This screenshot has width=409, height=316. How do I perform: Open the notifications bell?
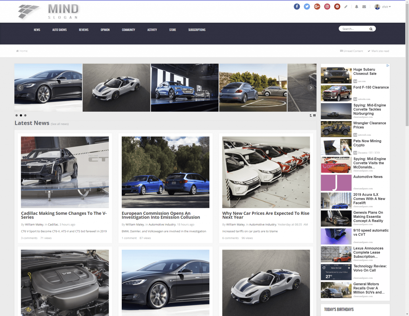tap(356, 7)
